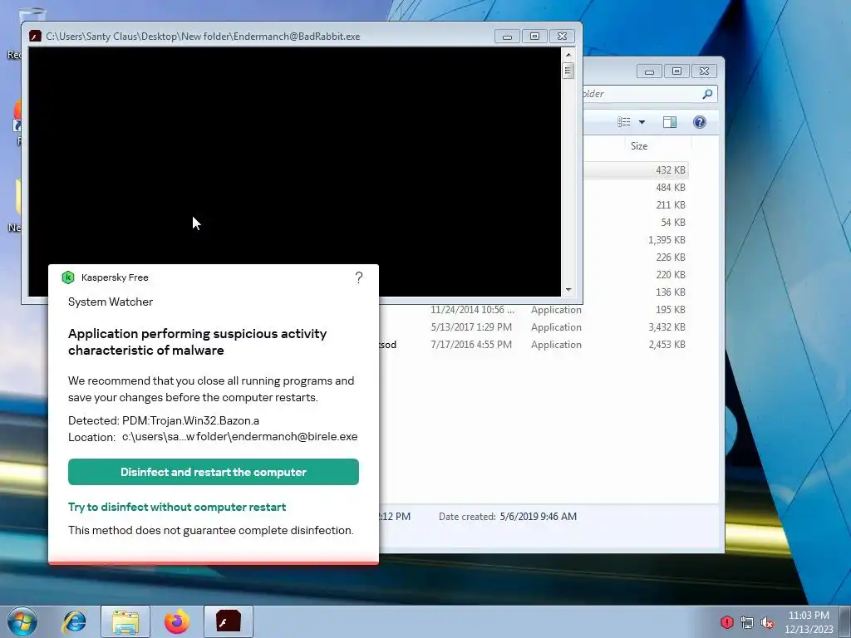Close the Explorer window

[x=704, y=71]
